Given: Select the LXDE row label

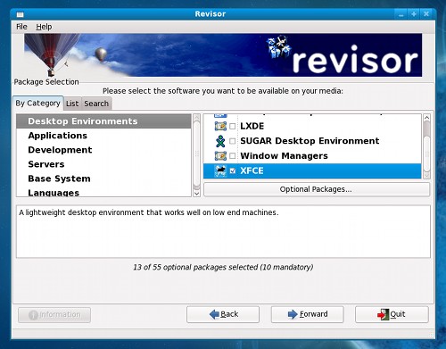Looking at the screenshot, I should [x=252, y=126].
